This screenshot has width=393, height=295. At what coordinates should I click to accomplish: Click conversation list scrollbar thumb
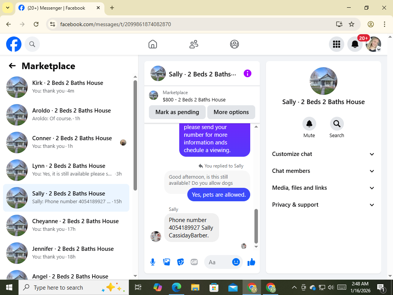tap(135, 136)
